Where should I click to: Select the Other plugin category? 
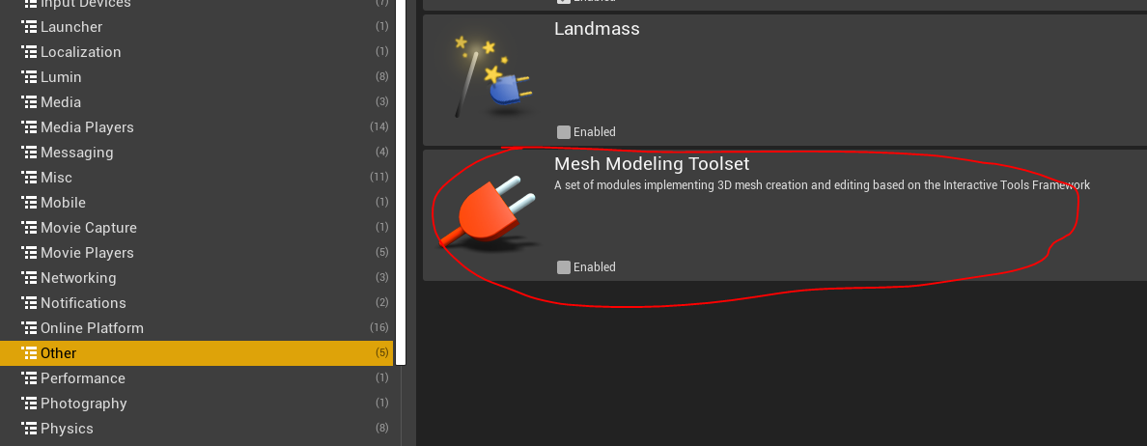click(x=196, y=353)
